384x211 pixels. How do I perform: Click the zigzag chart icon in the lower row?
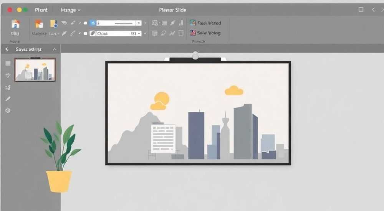[x=172, y=33]
